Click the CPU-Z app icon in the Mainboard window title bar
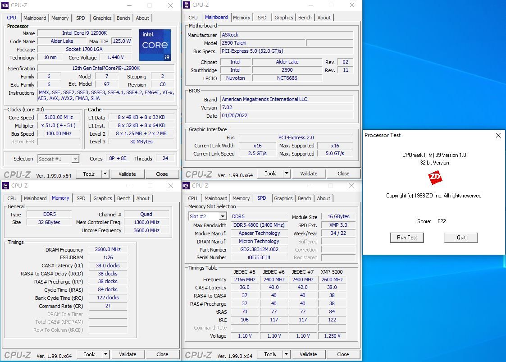506x362 pixels. click(x=186, y=5)
